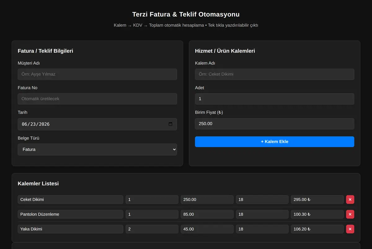Open the Belge Türü dropdown

click(x=97, y=150)
